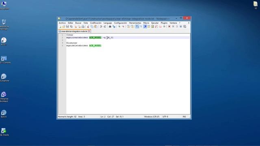Zoom in via the toolbar icon
Screen dimensions: 260x146
point(119,27)
